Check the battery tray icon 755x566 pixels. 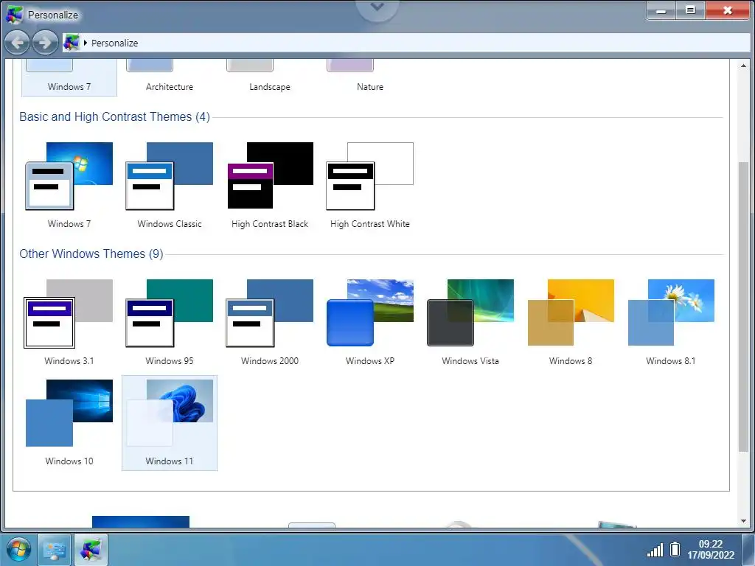click(675, 549)
